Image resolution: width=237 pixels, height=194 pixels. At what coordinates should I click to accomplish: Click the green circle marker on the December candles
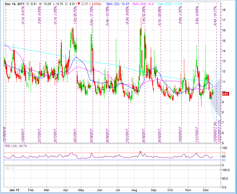coord(211,98)
